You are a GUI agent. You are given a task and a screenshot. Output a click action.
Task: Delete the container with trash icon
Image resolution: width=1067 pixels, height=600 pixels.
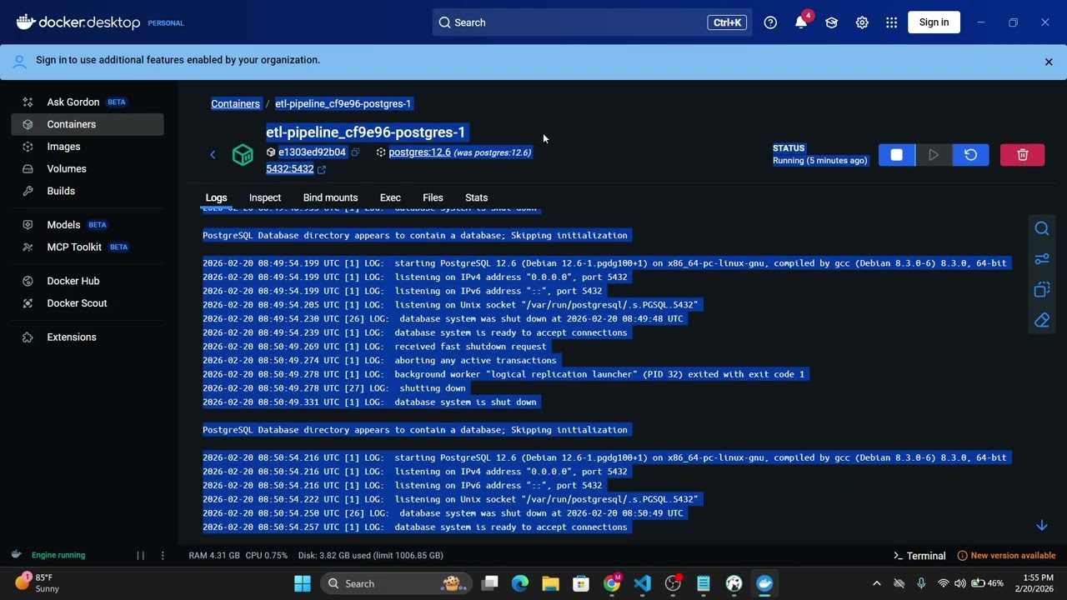coord(1022,155)
